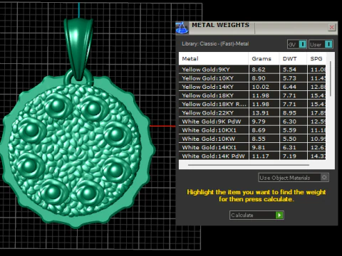This screenshot has height=256, width=342.
Task: Click the 8.95 DWT value
Action: click(289, 113)
